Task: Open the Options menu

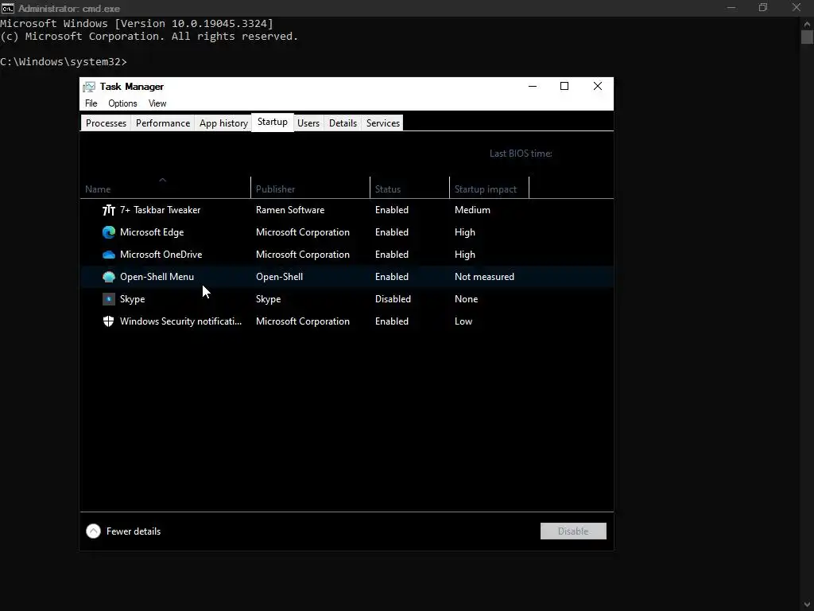Action: pos(122,103)
